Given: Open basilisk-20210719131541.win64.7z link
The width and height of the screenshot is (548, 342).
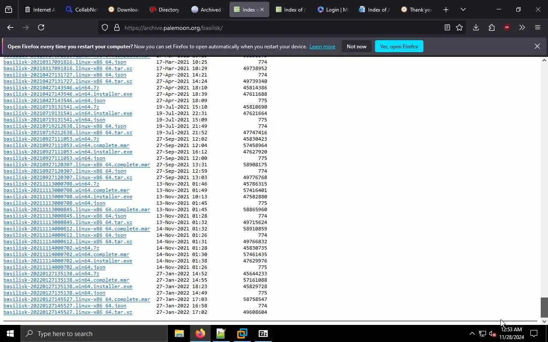Looking at the screenshot, I should (x=51, y=107).
